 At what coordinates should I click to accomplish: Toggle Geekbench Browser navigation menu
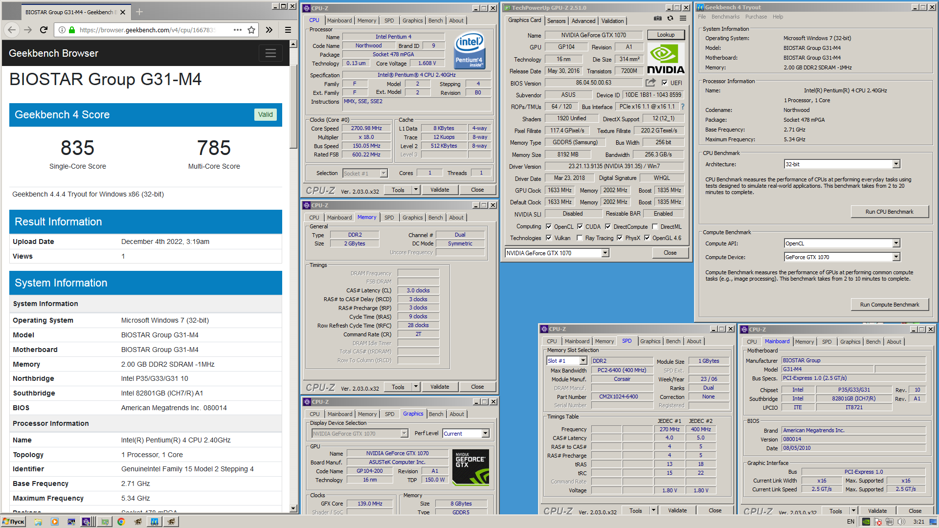pos(270,53)
